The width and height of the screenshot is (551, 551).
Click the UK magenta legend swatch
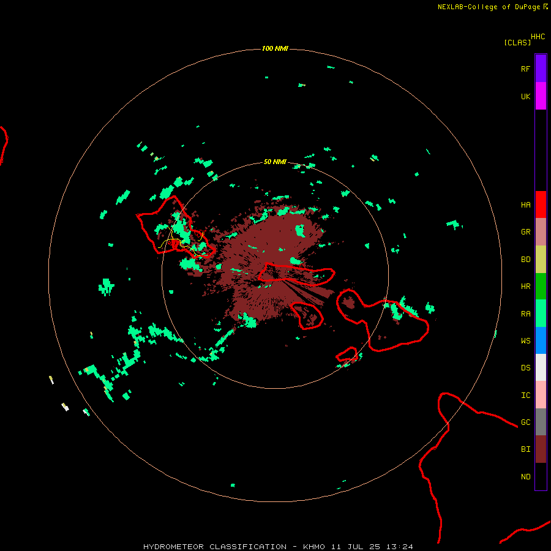tap(541, 96)
